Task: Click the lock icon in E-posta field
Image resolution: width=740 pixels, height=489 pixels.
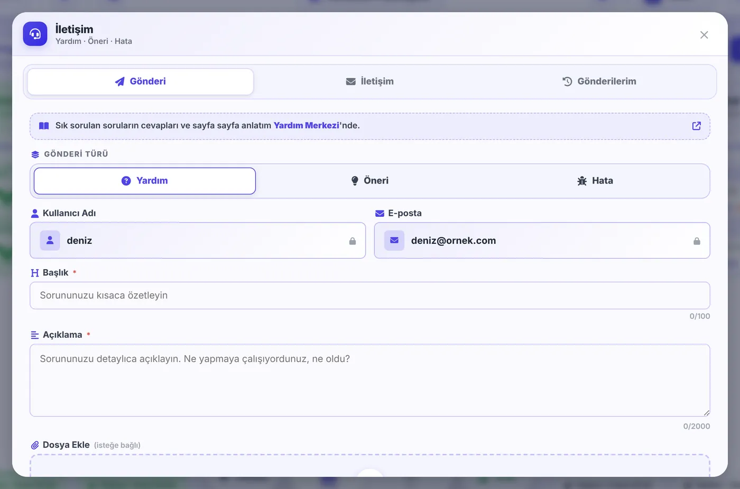Action: click(x=697, y=241)
